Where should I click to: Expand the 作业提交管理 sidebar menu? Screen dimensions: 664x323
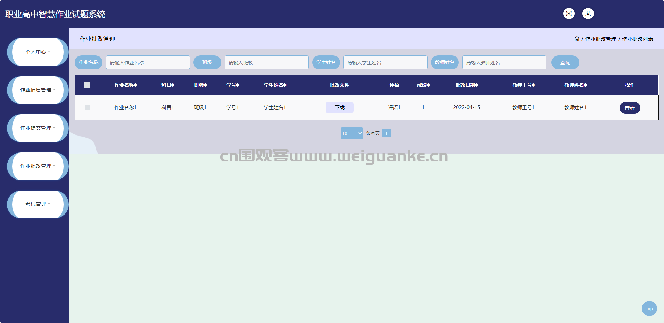(x=38, y=128)
